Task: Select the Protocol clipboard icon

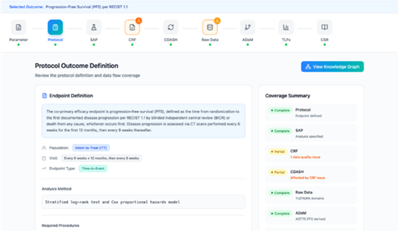Action: pos(55,27)
